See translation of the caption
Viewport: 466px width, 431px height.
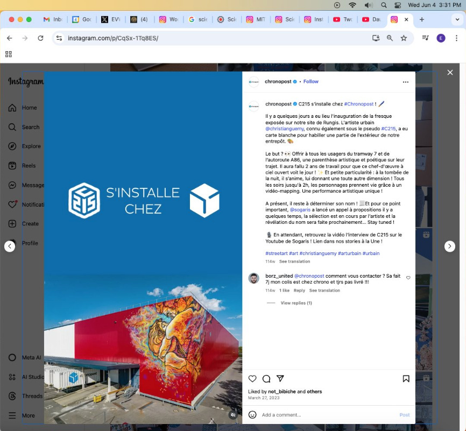pos(294,262)
